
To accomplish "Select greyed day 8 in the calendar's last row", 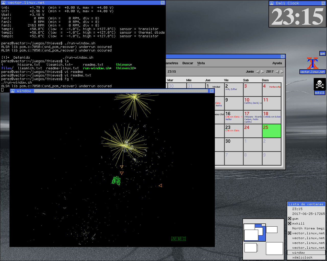I will (253, 158).
